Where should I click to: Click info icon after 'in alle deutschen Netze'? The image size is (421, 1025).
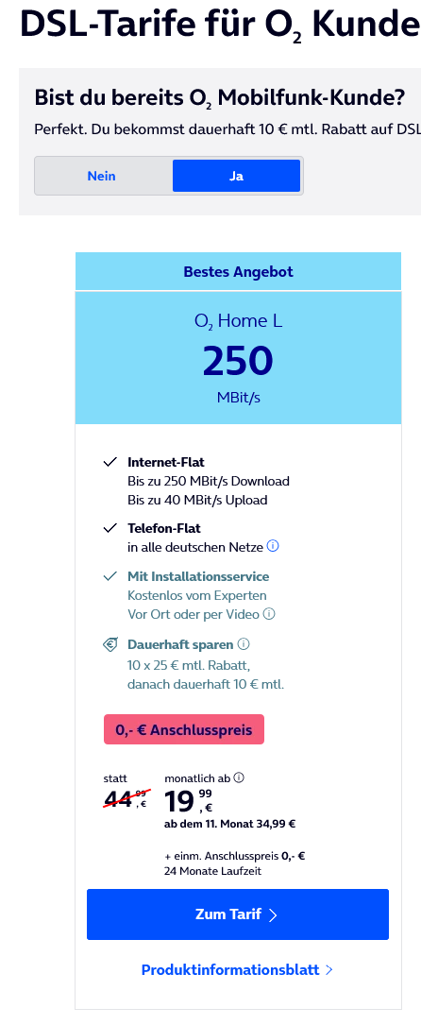(x=274, y=546)
